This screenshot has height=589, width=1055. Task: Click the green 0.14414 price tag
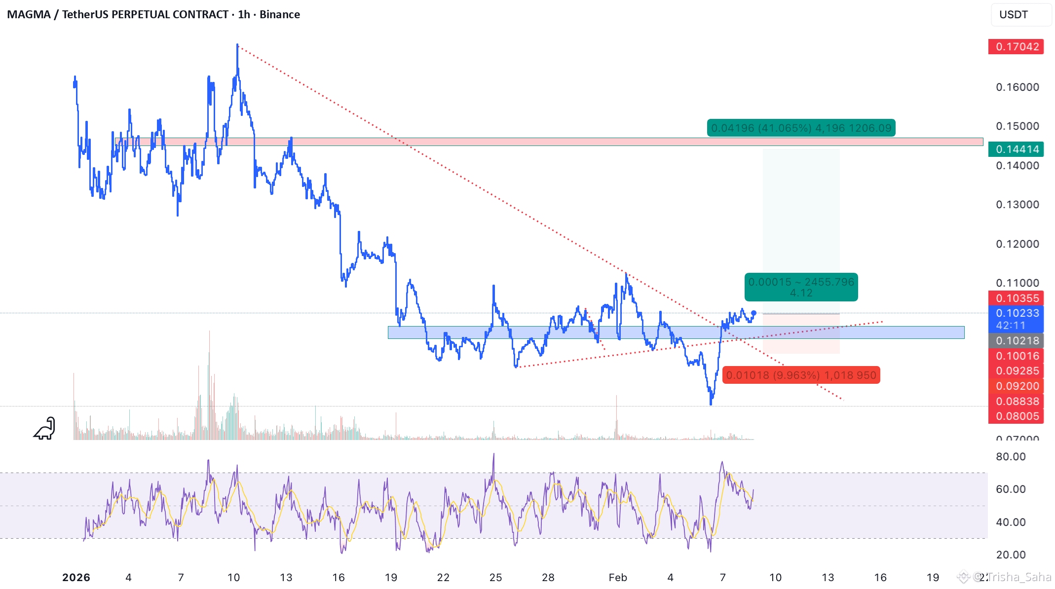1016,149
